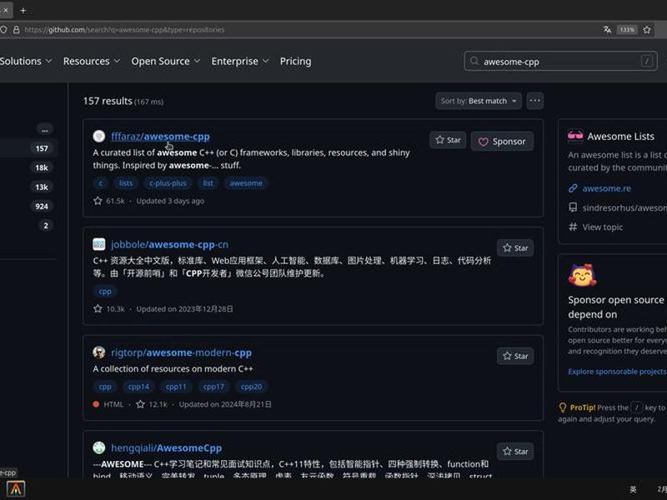Viewport: 667px width, 500px height.
Task: Click the 12.1k stargazers count
Action: [x=152, y=404]
